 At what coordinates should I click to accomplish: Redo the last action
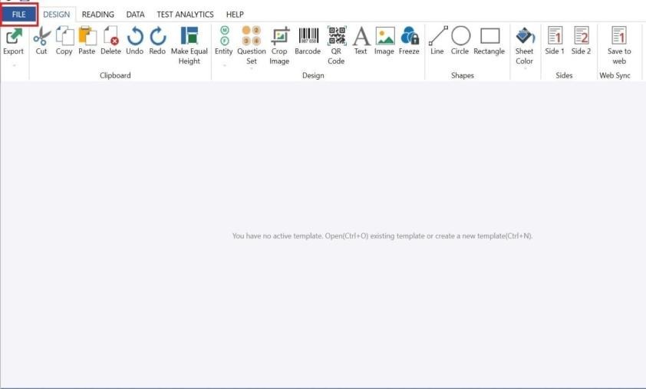pyautogui.click(x=157, y=41)
